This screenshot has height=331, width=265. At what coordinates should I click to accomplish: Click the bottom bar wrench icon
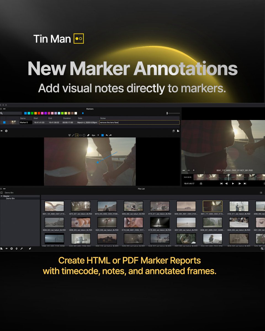coord(22,249)
